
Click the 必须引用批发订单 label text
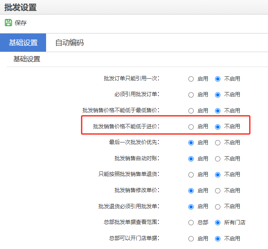tap(137, 94)
